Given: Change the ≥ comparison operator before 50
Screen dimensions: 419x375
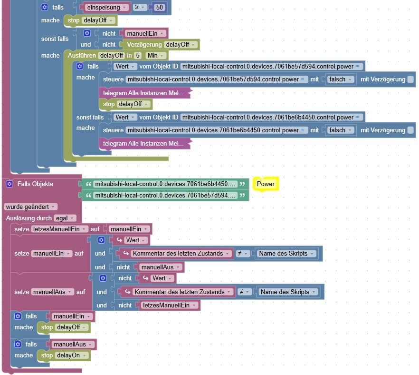Looking at the screenshot, I should click(140, 8).
